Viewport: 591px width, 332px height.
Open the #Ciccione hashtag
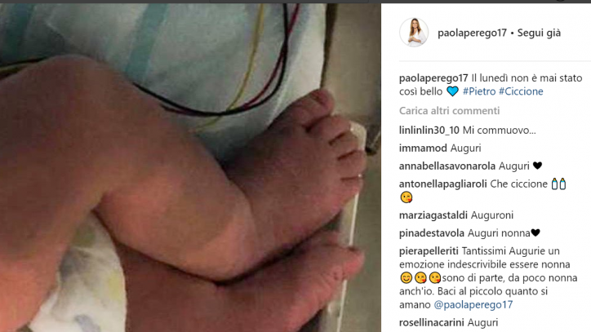[x=521, y=91]
